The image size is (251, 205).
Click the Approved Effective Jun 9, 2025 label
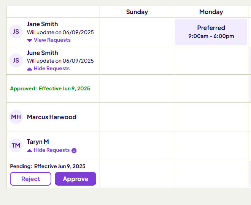point(50,88)
